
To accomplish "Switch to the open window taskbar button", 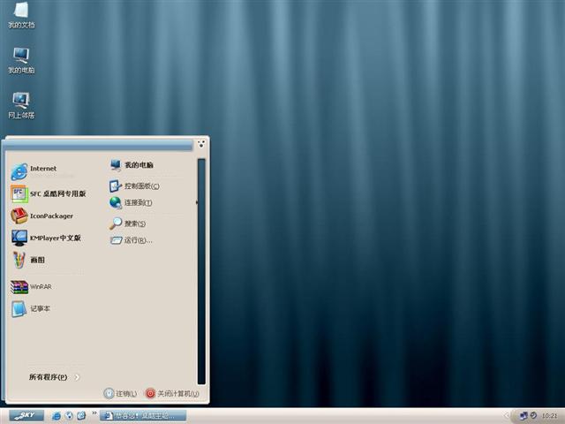I will (143, 416).
